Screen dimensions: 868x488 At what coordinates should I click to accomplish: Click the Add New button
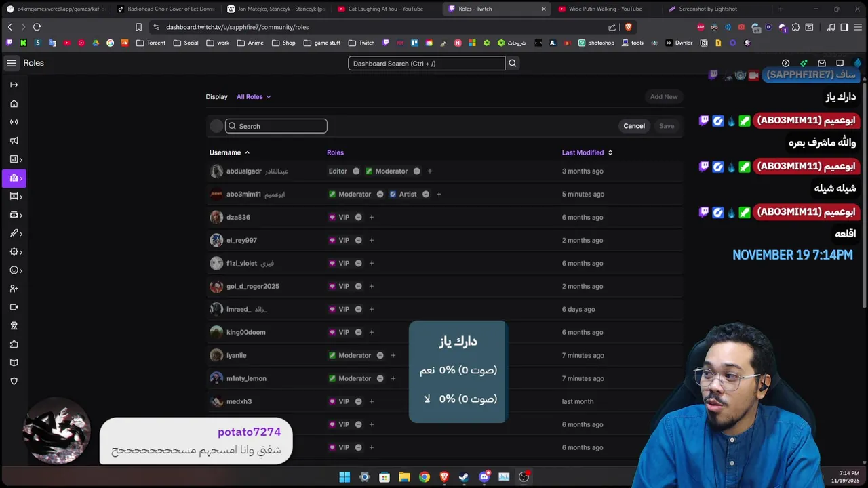[664, 97]
